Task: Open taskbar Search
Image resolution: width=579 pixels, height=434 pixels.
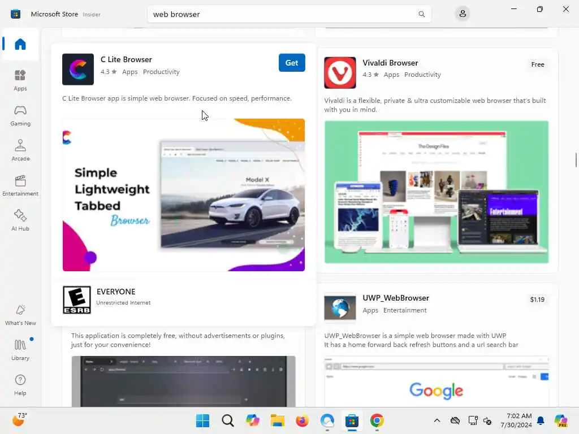Action: click(228, 420)
